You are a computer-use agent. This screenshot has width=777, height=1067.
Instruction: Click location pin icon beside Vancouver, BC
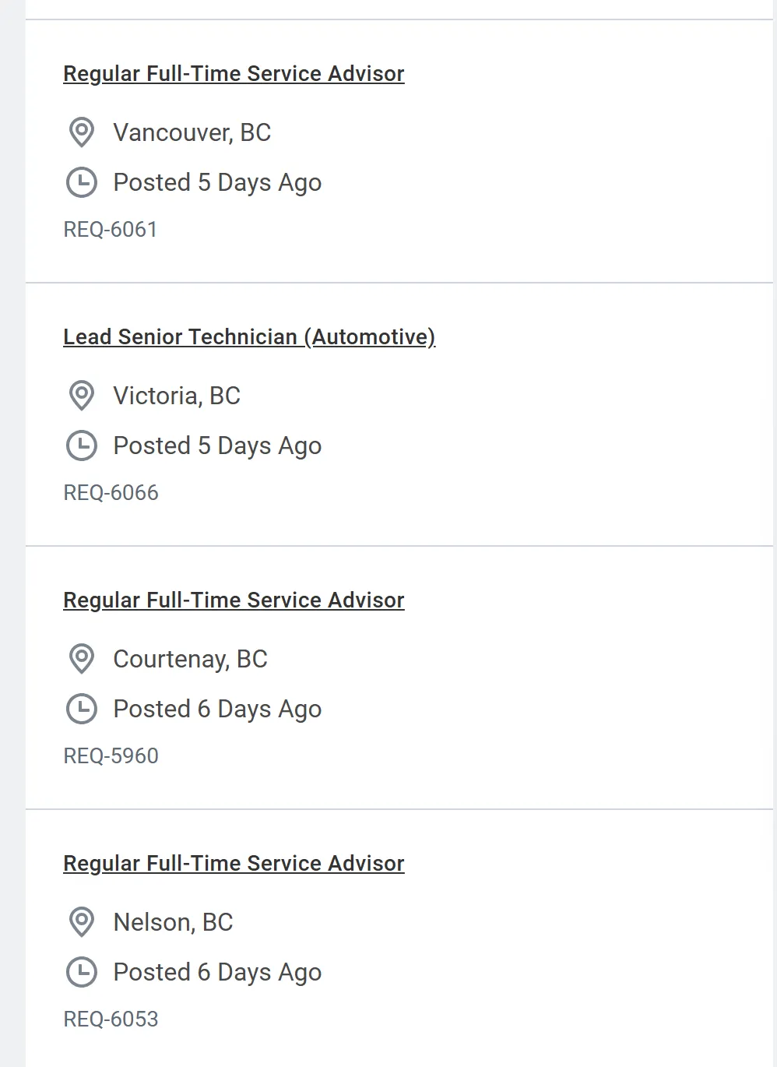(x=82, y=132)
